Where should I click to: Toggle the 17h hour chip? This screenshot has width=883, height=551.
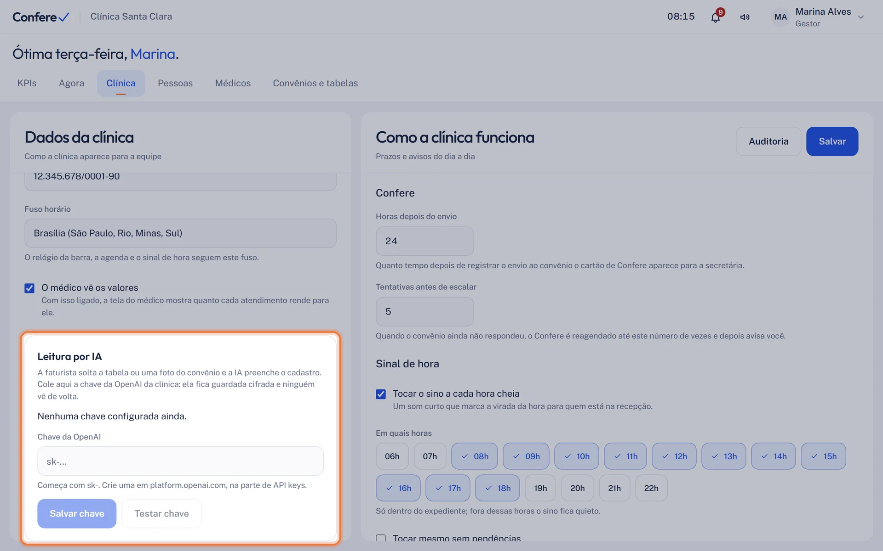point(448,488)
